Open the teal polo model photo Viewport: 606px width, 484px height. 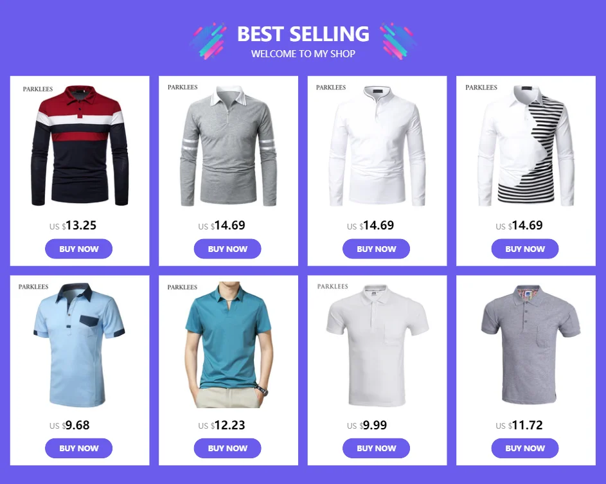[228, 345]
